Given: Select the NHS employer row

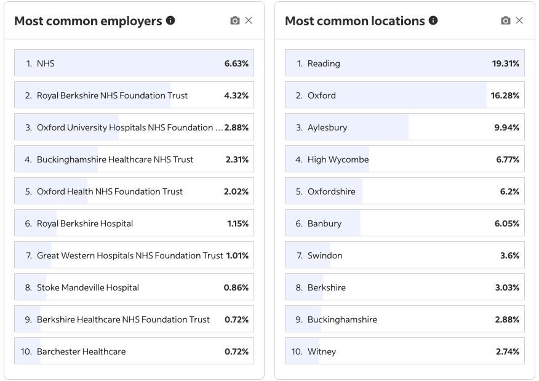Looking at the screenshot, I should (134, 63).
